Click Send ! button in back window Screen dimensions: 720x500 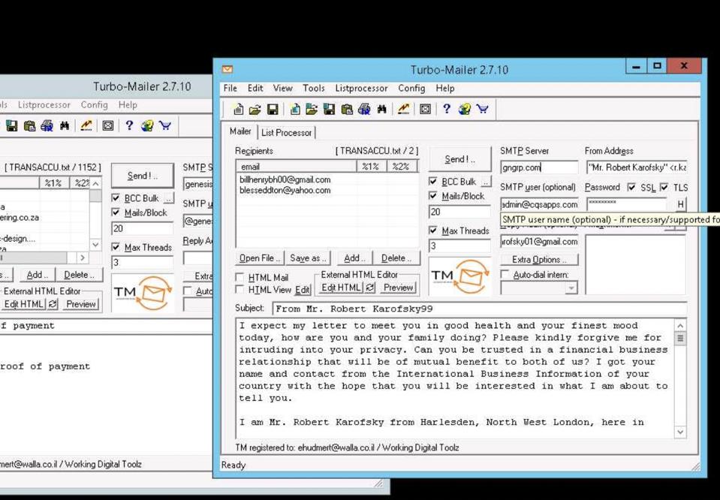(143, 176)
